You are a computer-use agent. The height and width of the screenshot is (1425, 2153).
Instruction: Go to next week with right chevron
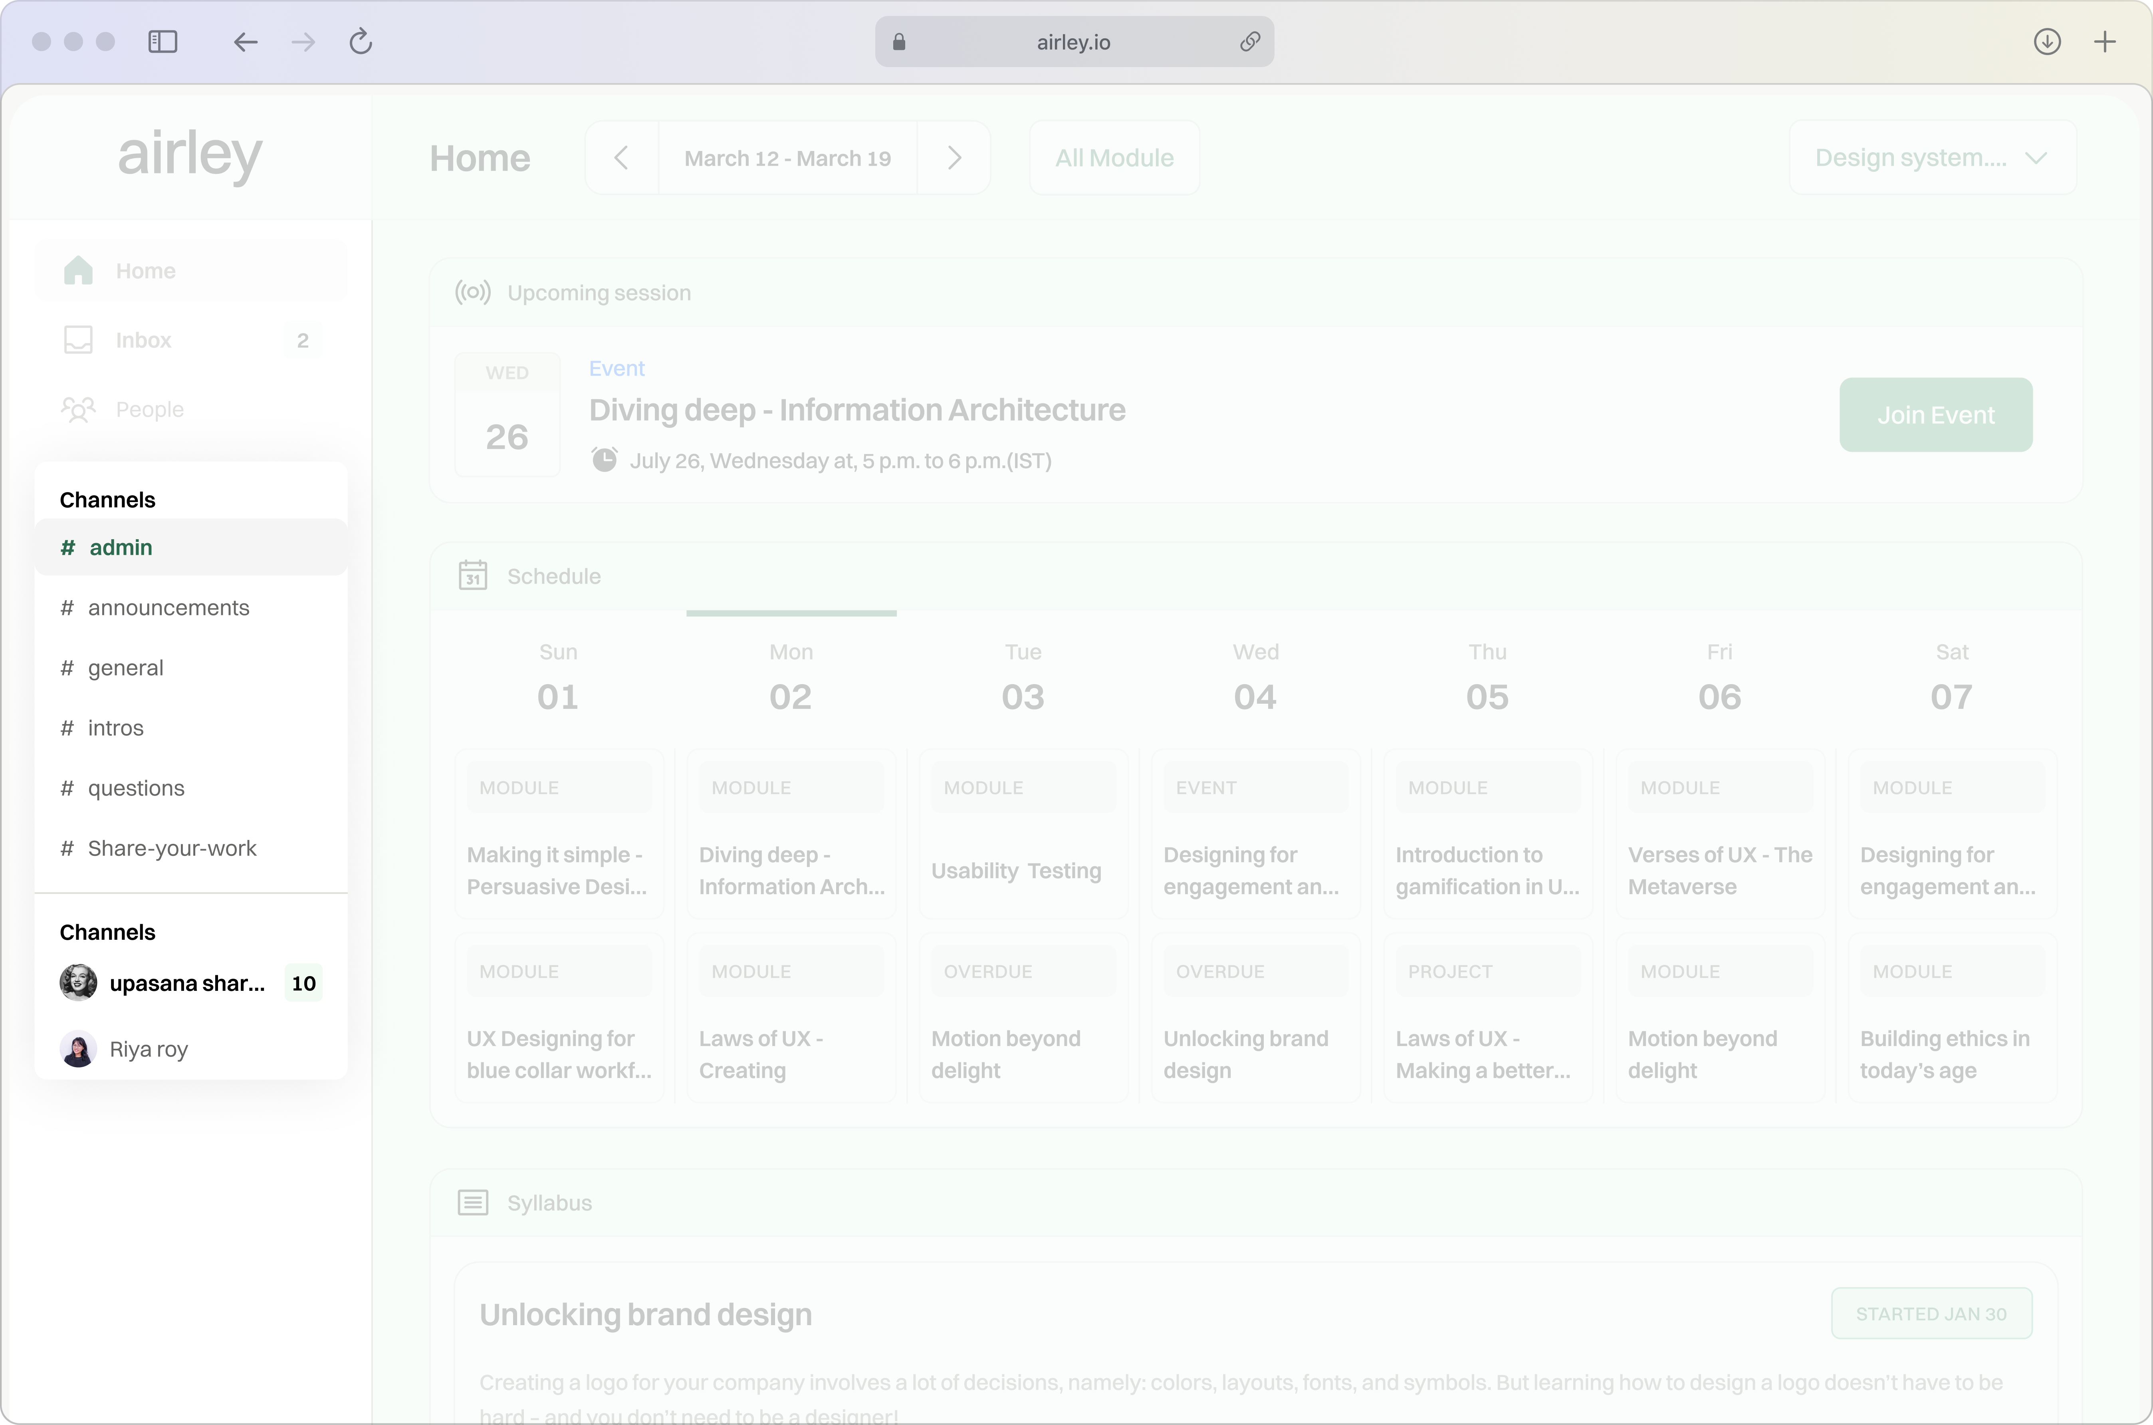pos(954,157)
